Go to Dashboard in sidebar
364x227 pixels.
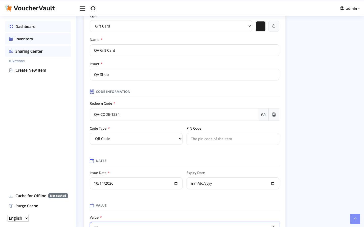click(38, 26)
